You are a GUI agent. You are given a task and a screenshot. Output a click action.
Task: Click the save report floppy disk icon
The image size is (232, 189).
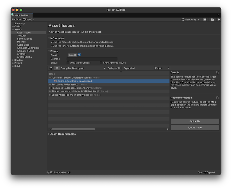click(x=213, y=20)
